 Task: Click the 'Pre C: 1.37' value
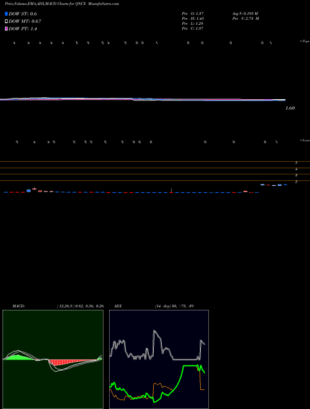[193, 29]
